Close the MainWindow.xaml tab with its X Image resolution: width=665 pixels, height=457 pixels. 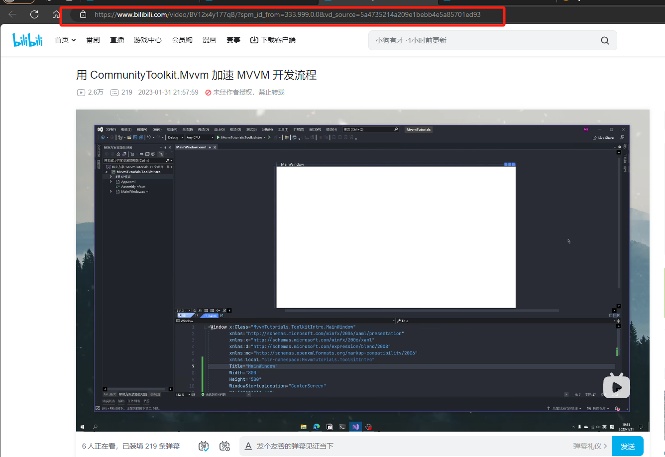point(215,147)
